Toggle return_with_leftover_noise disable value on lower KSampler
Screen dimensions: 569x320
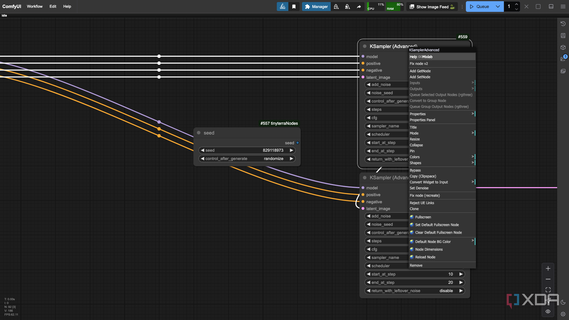(415, 291)
